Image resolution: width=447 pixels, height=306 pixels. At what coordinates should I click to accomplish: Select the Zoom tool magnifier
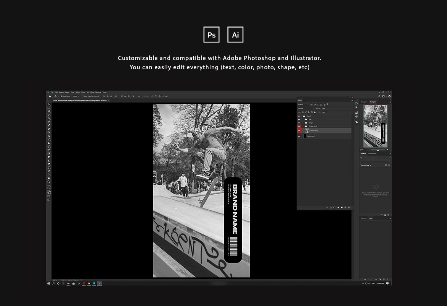(49, 182)
